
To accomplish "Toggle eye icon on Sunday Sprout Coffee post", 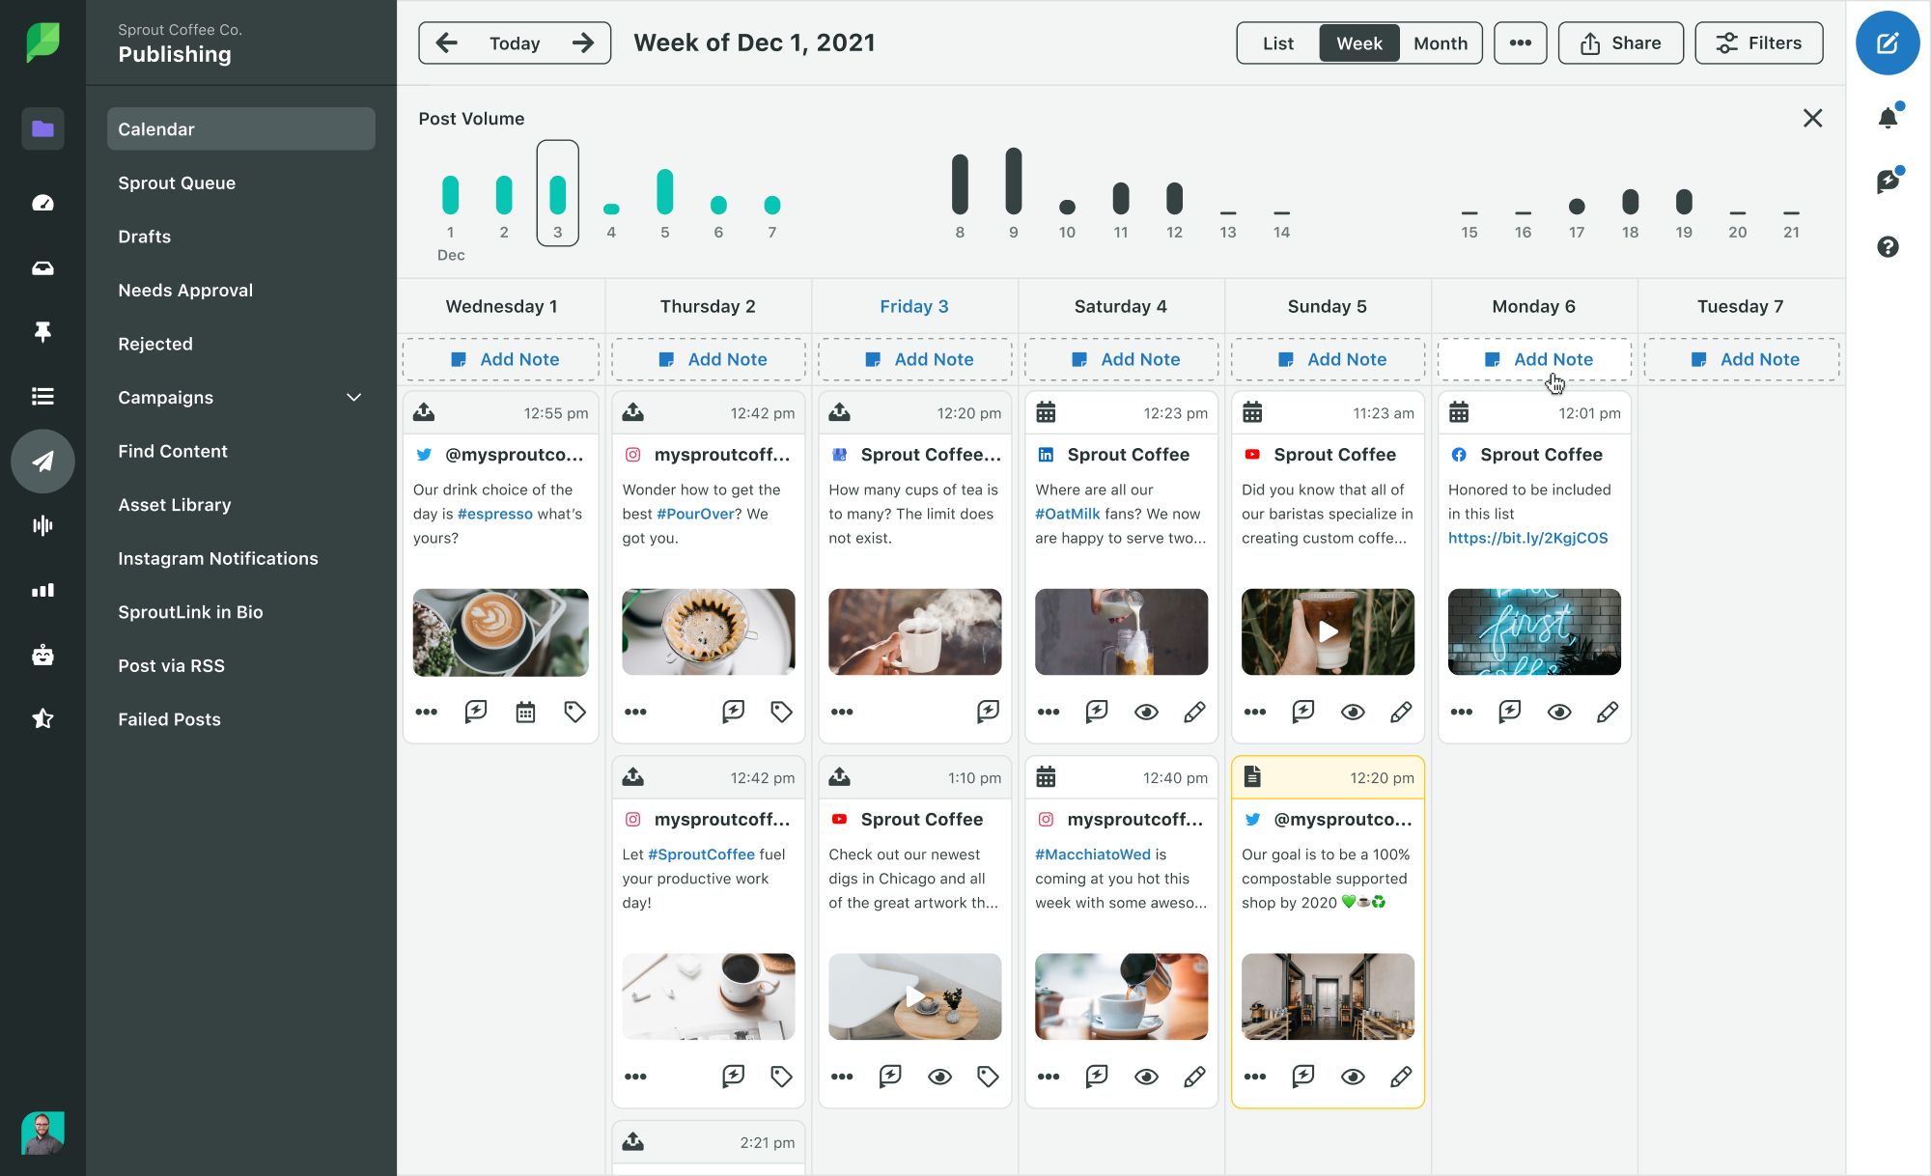I will tap(1353, 712).
